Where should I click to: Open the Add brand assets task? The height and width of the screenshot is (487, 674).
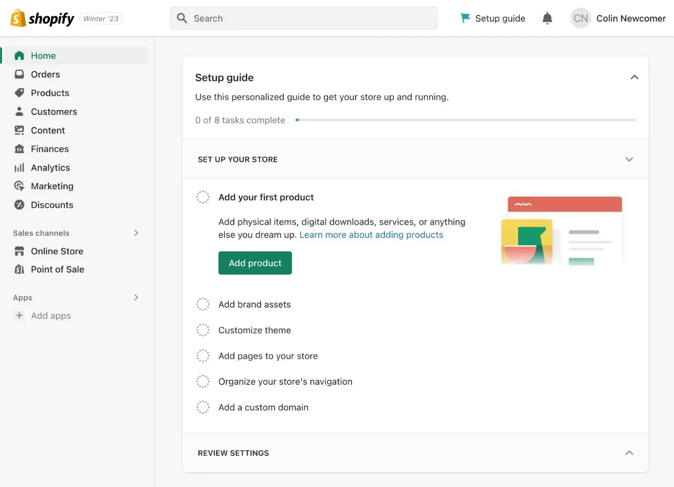254,304
